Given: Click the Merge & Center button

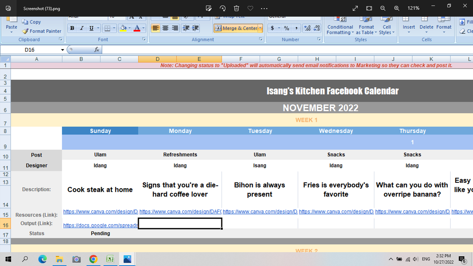Looking at the screenshot, I should point(236,28).
